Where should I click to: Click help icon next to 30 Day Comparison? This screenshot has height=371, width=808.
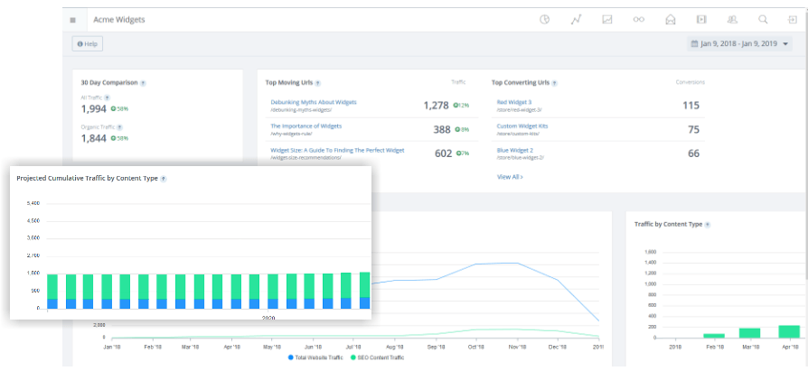coord(143,83)
